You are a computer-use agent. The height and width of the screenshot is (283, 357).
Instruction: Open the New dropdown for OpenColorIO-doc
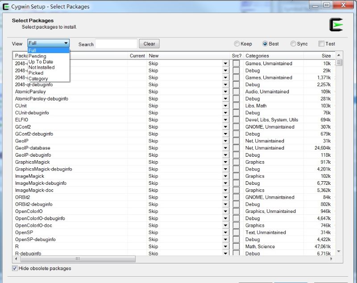click(x=225, y=225)
